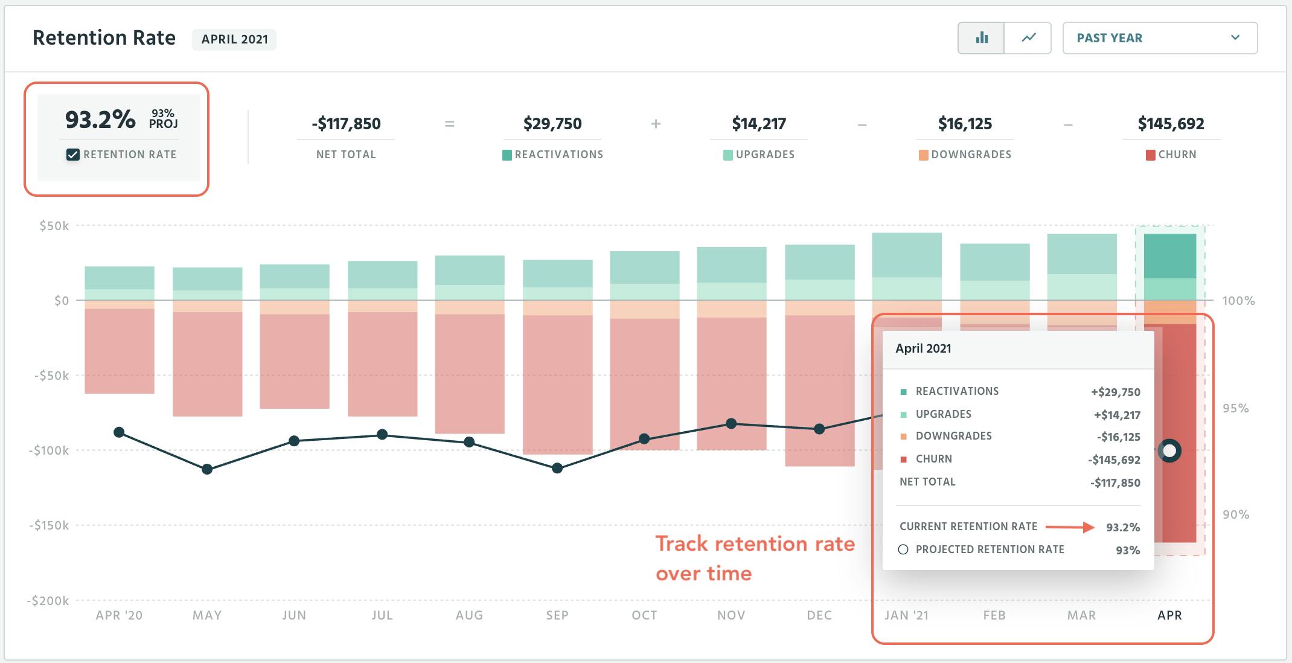Screen dimensions: 1292x663
Task: Click the Downgrades color legend icon
Action: coord(923,155)
